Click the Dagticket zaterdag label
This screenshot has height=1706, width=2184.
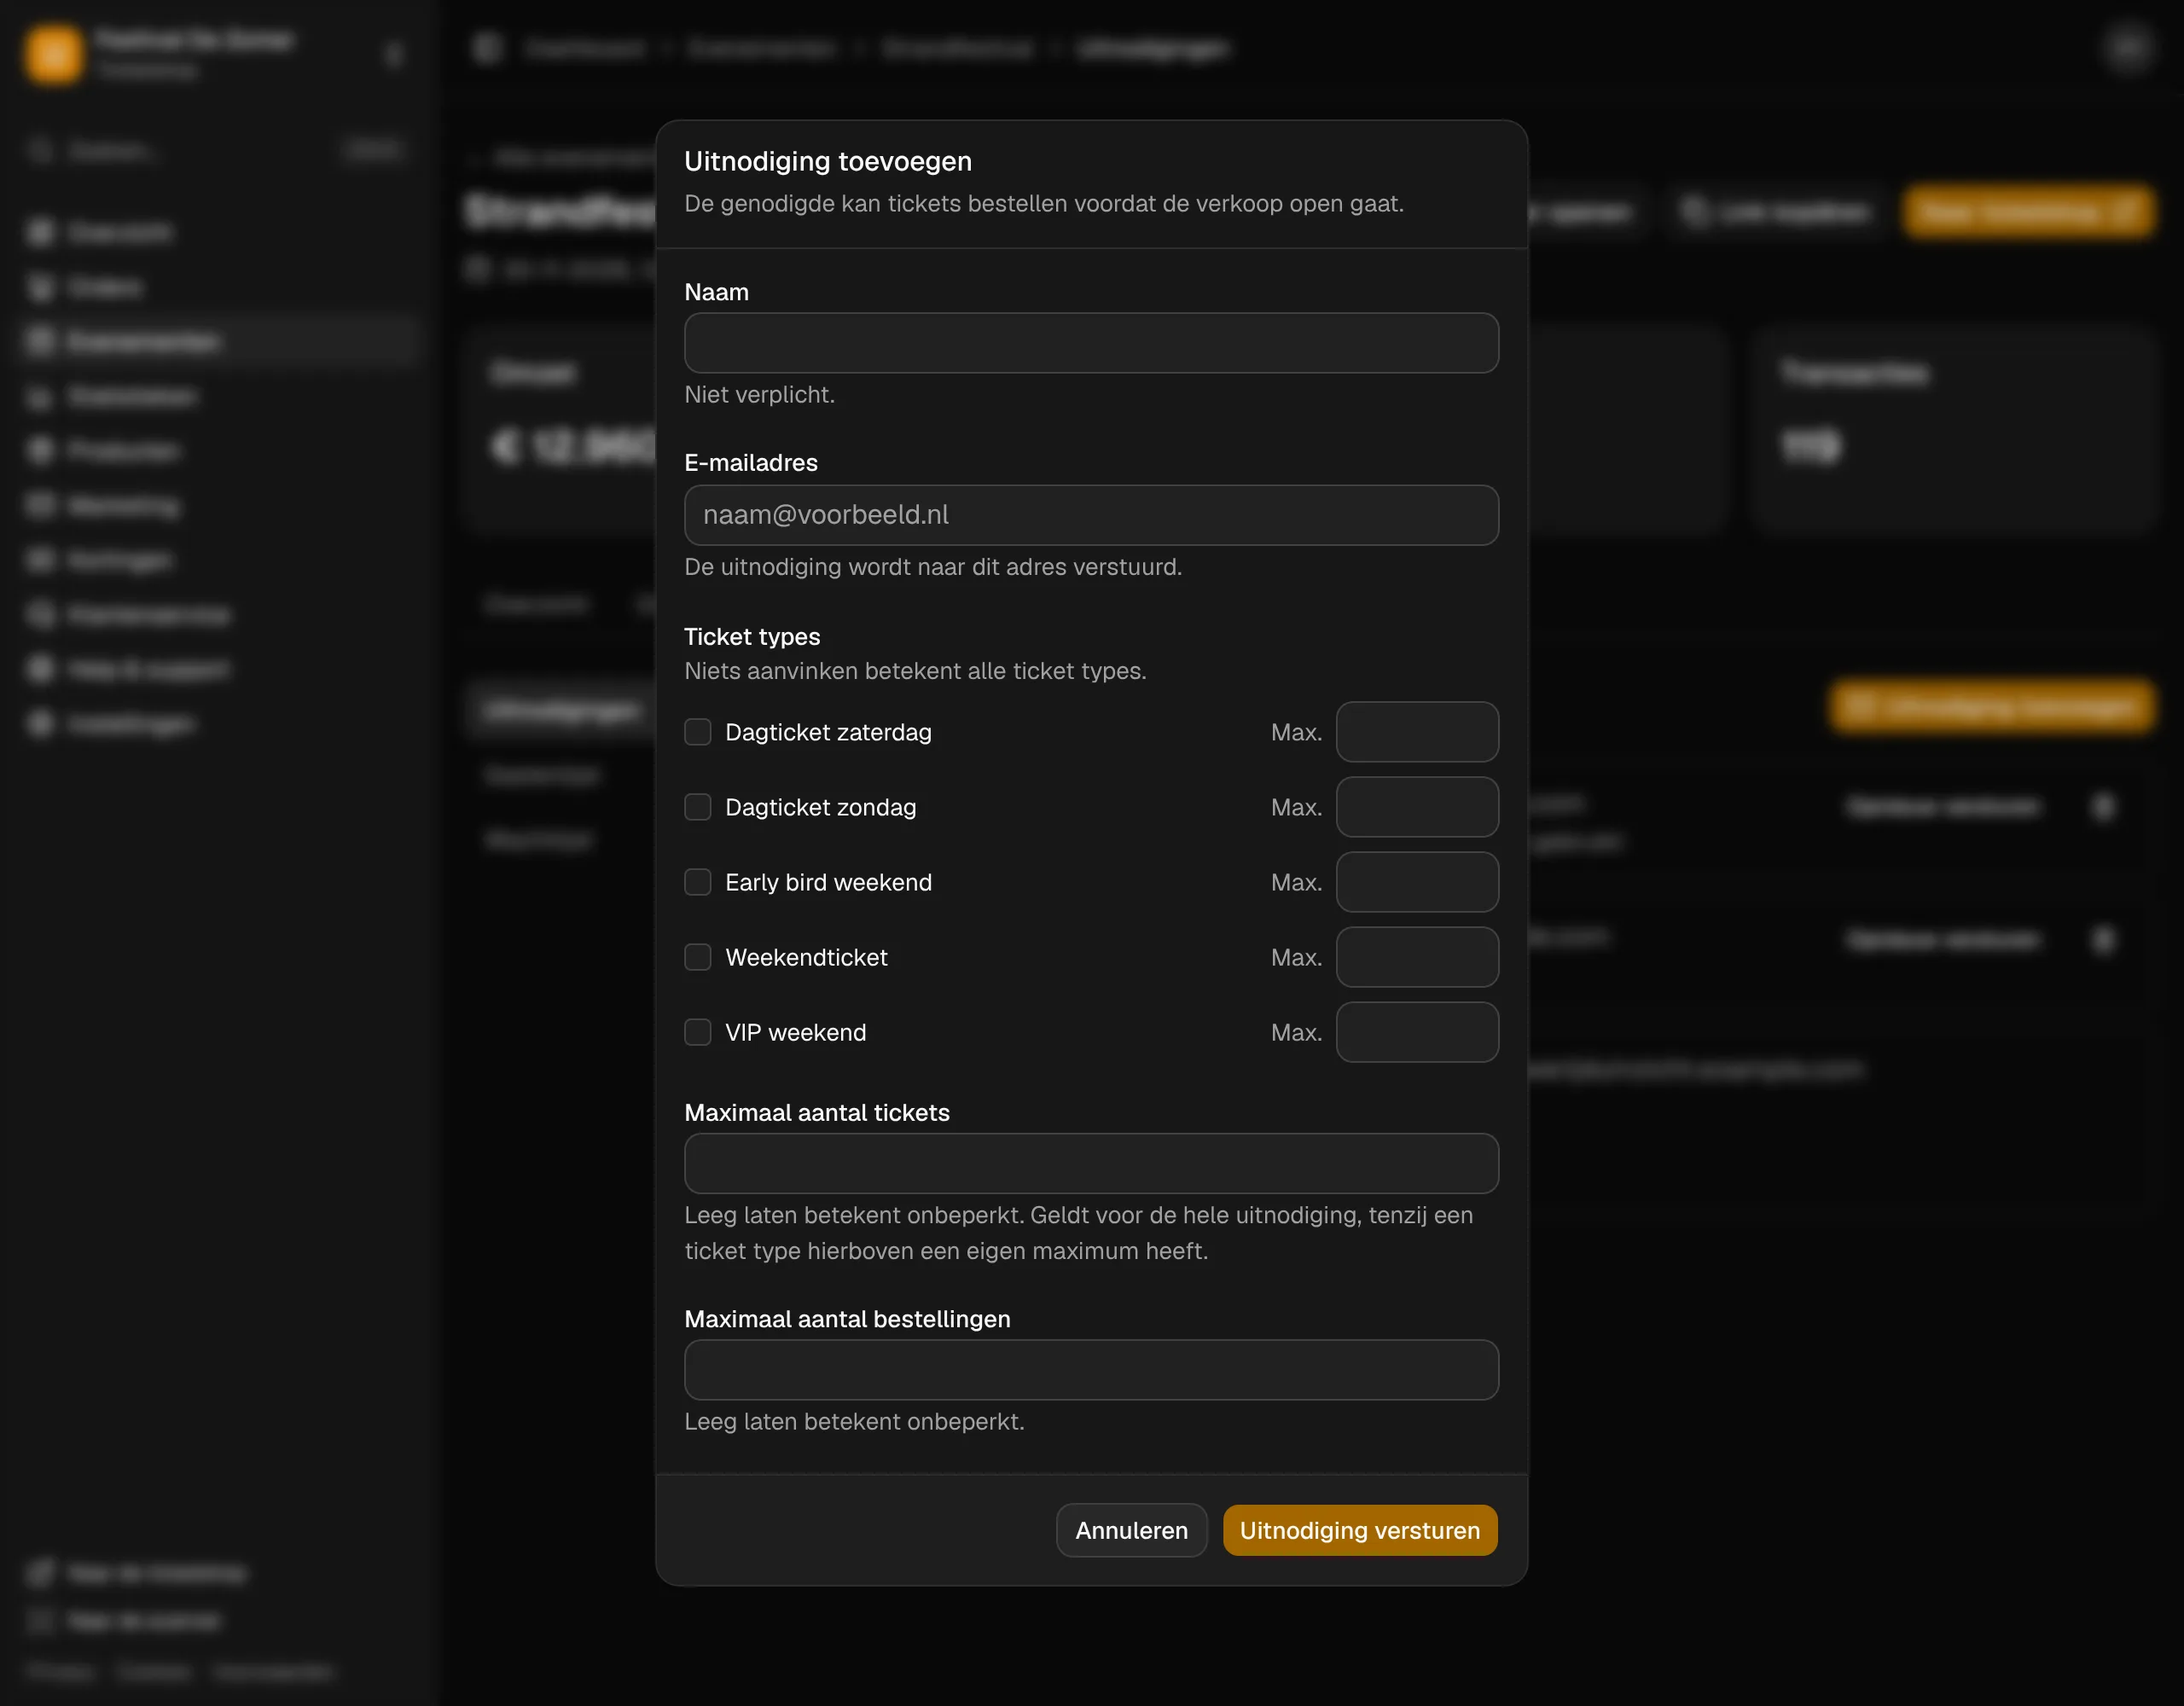tap(828, 732)
